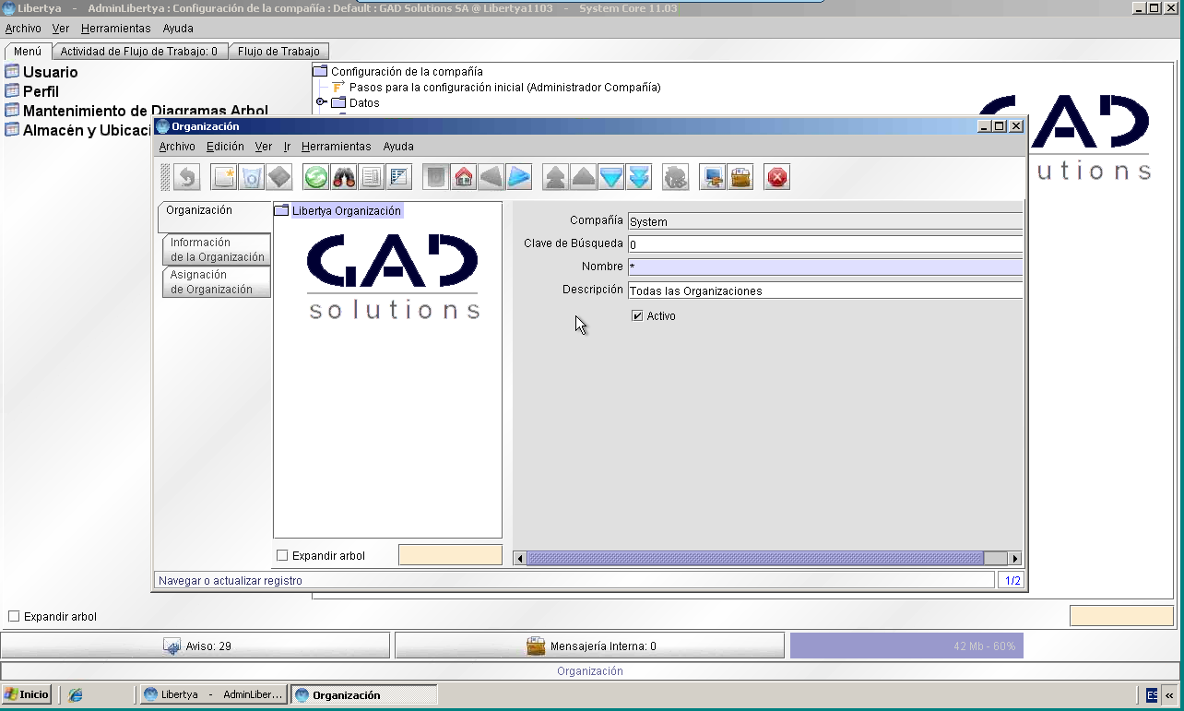Screen dimensions: 1184x711
Task: Open Archivo menu in the Organización window
Action: (177, 147)
